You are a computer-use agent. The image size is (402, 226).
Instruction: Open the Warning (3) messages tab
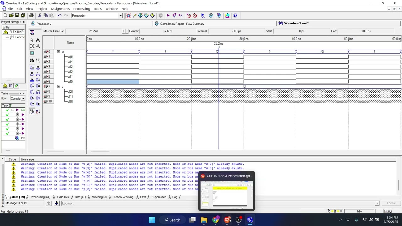99,197
